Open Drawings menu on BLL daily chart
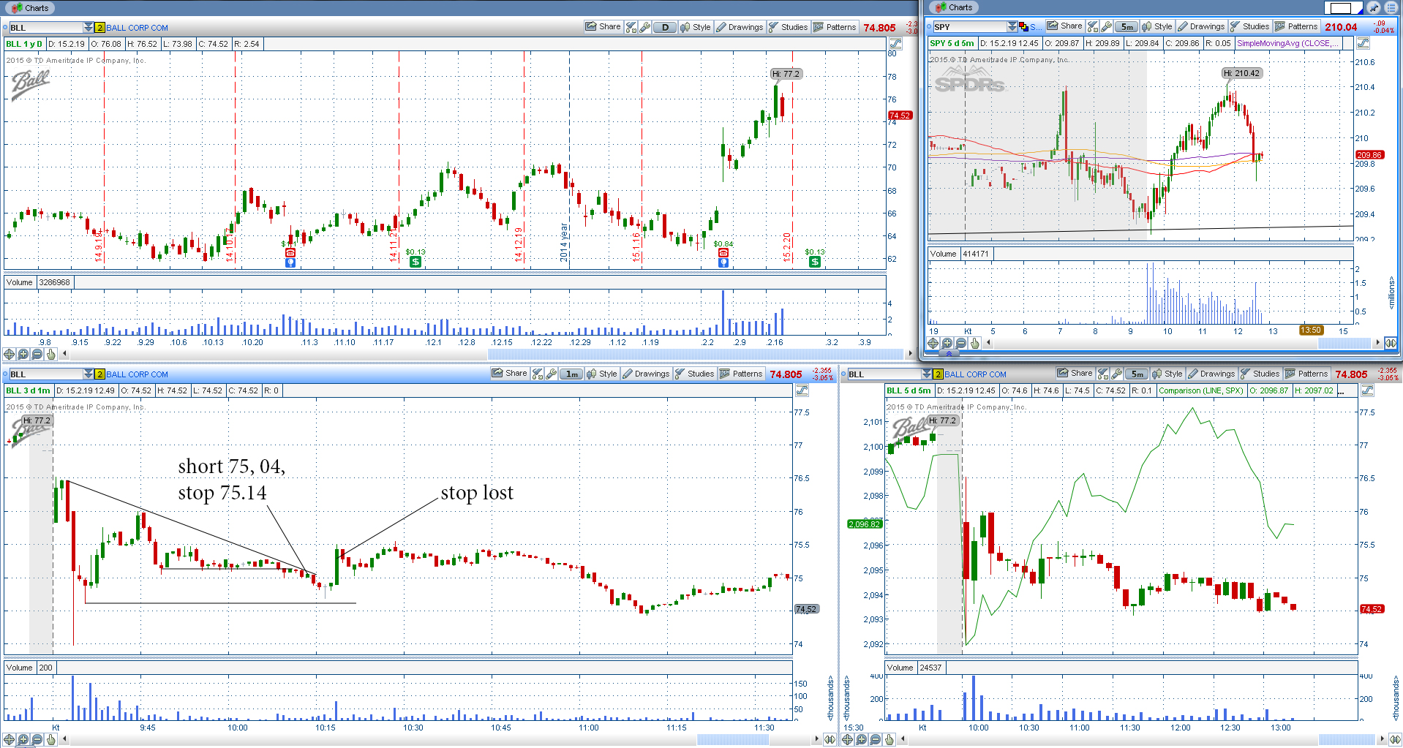The height and width of the screenshot is (748, 1403). point(740,27)
